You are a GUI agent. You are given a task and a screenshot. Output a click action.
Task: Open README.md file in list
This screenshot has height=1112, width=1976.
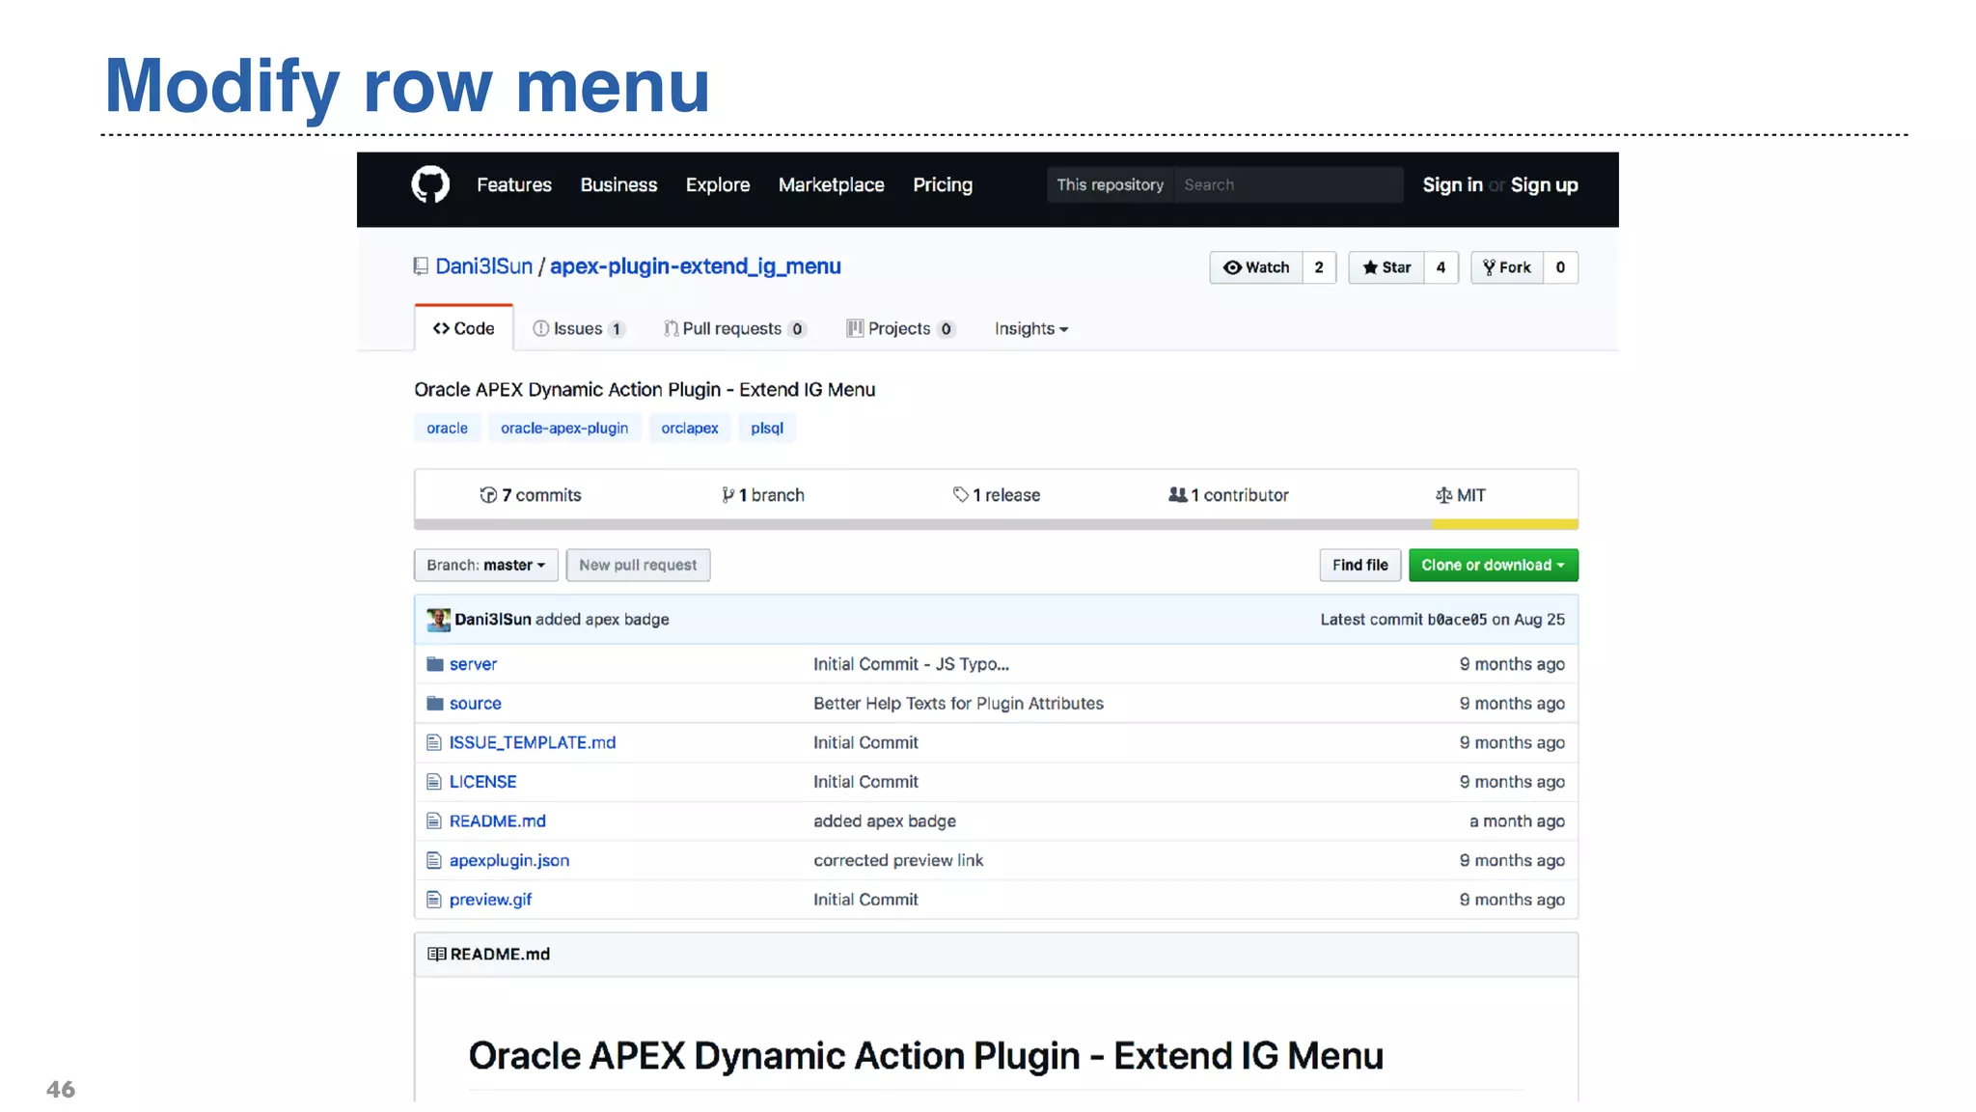click(497, 821)
